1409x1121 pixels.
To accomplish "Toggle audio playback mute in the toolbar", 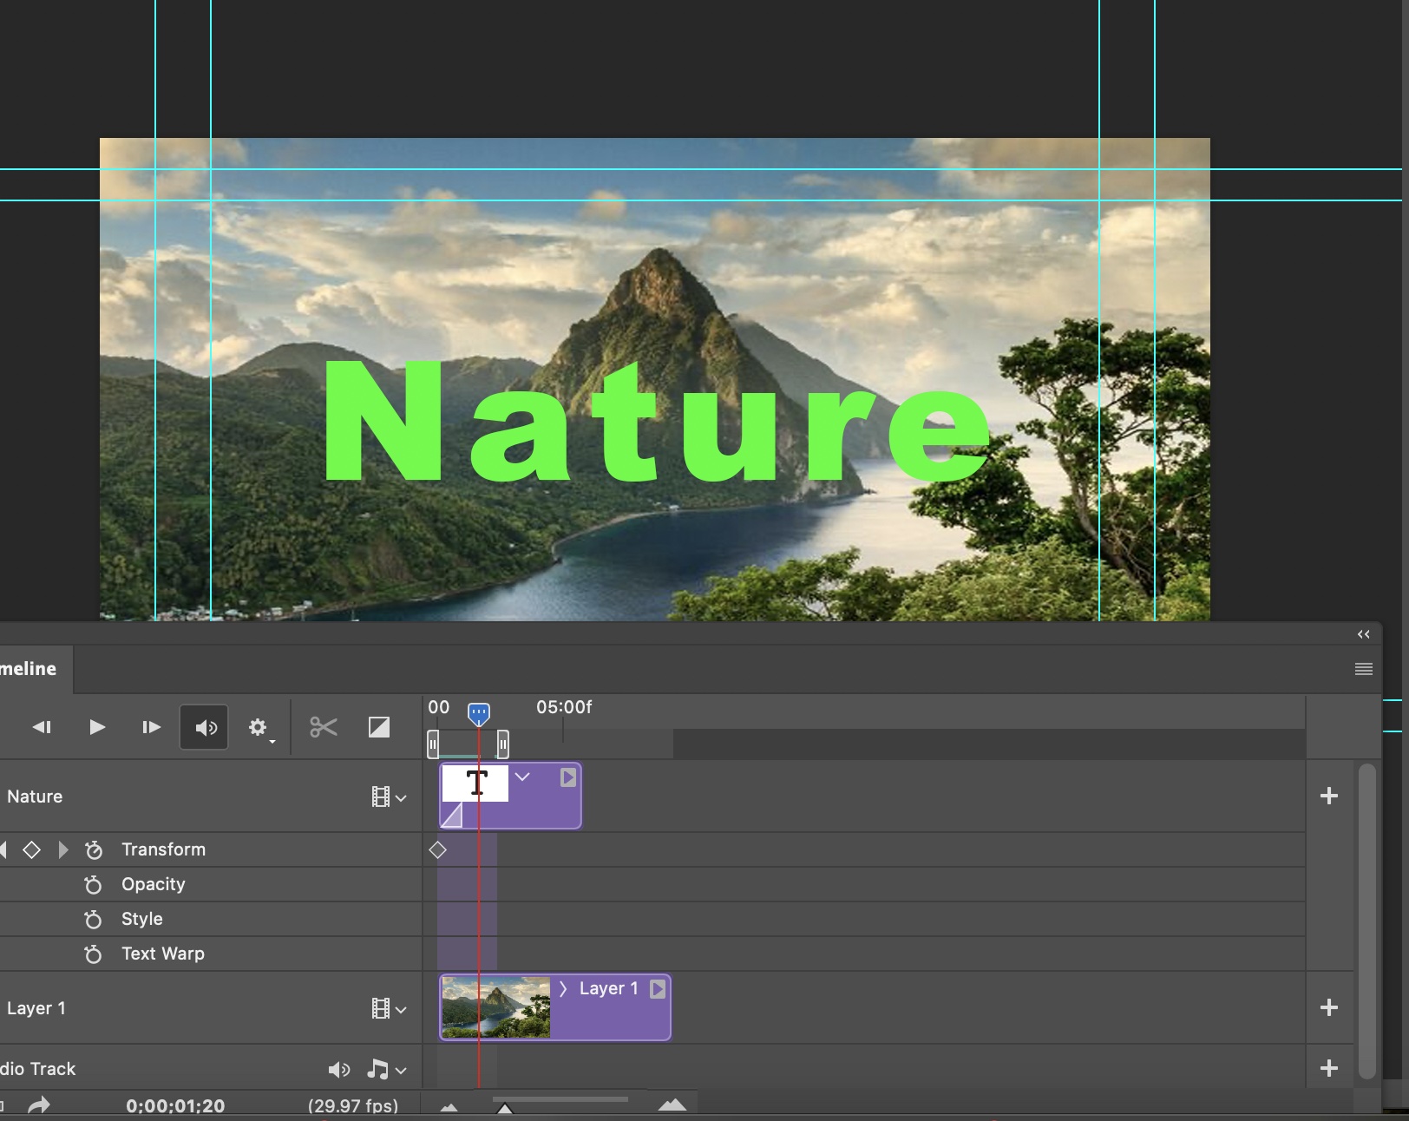I will tap(204, 727).
